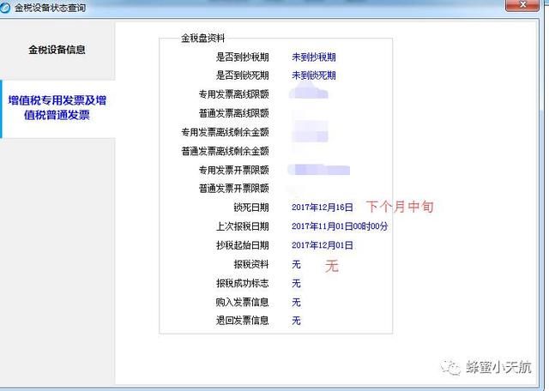
Task: Click the 是否到锁死期 label
Action: [242, 75]
